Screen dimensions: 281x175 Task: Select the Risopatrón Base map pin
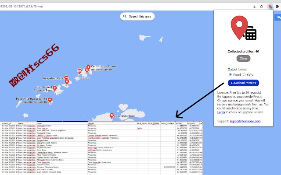66,78
